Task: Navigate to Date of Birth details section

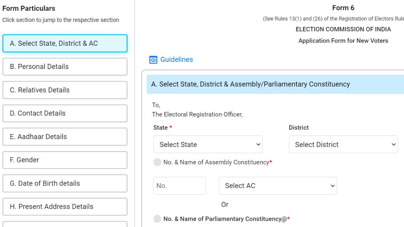Action: 65,183
